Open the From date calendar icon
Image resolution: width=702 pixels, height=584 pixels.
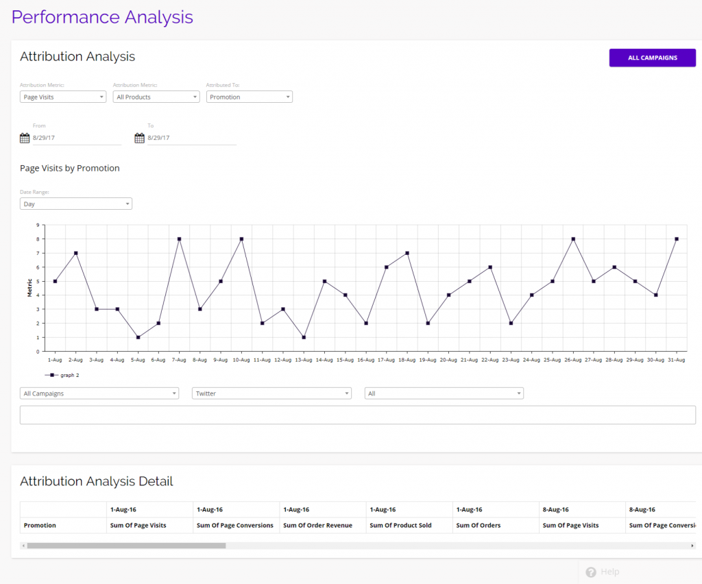click(23, 137)
